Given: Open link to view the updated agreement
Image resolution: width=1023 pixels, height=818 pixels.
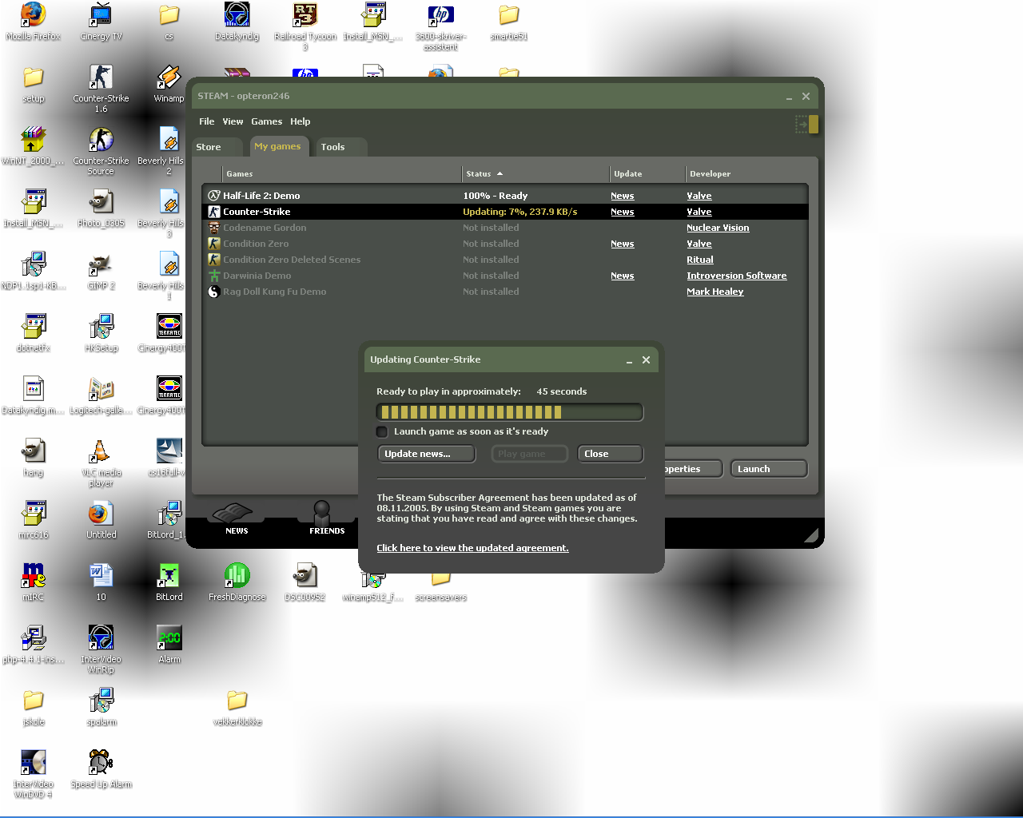Looking at the screenshot, I should tap(472, 548).
